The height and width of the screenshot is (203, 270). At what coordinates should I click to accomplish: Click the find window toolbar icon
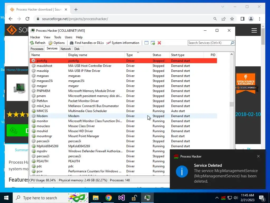(146, 43)
